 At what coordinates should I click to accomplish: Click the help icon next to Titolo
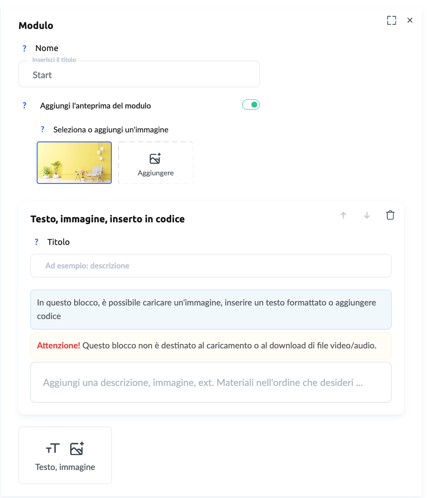coord(37,242)
